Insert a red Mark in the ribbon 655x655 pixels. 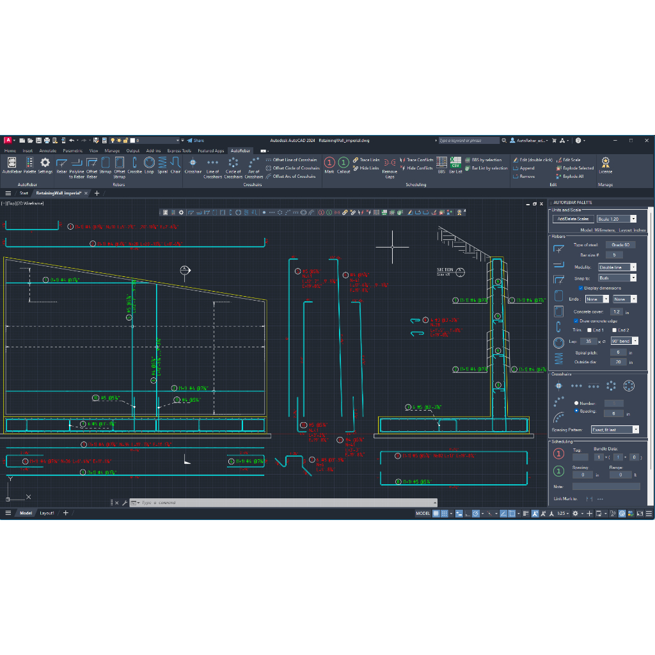coord(329,165)
